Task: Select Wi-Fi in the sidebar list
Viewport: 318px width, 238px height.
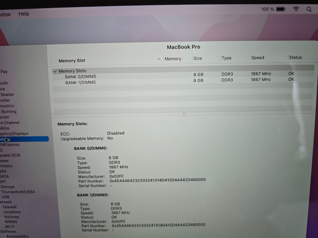Action: coord(10,226)
